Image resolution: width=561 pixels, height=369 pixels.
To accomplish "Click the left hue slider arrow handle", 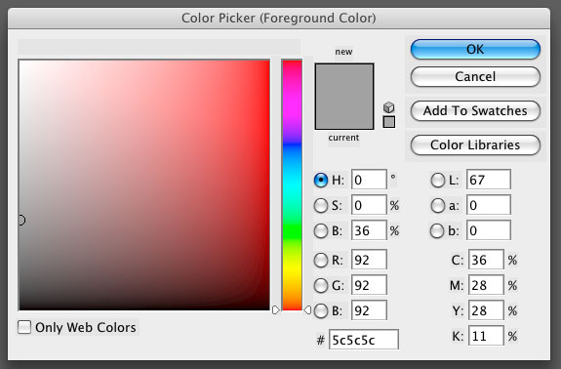I will click(x=275, y=309).
